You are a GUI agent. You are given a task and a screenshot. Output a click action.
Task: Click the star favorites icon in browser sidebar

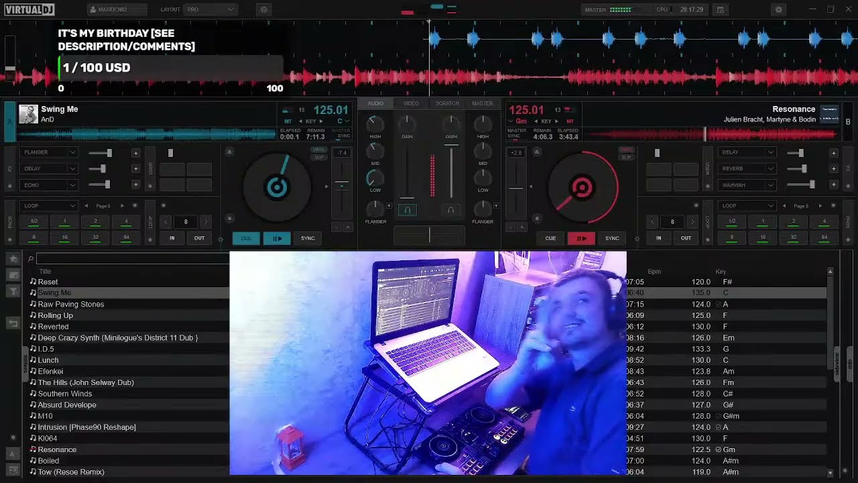click(x=13, y=259)
